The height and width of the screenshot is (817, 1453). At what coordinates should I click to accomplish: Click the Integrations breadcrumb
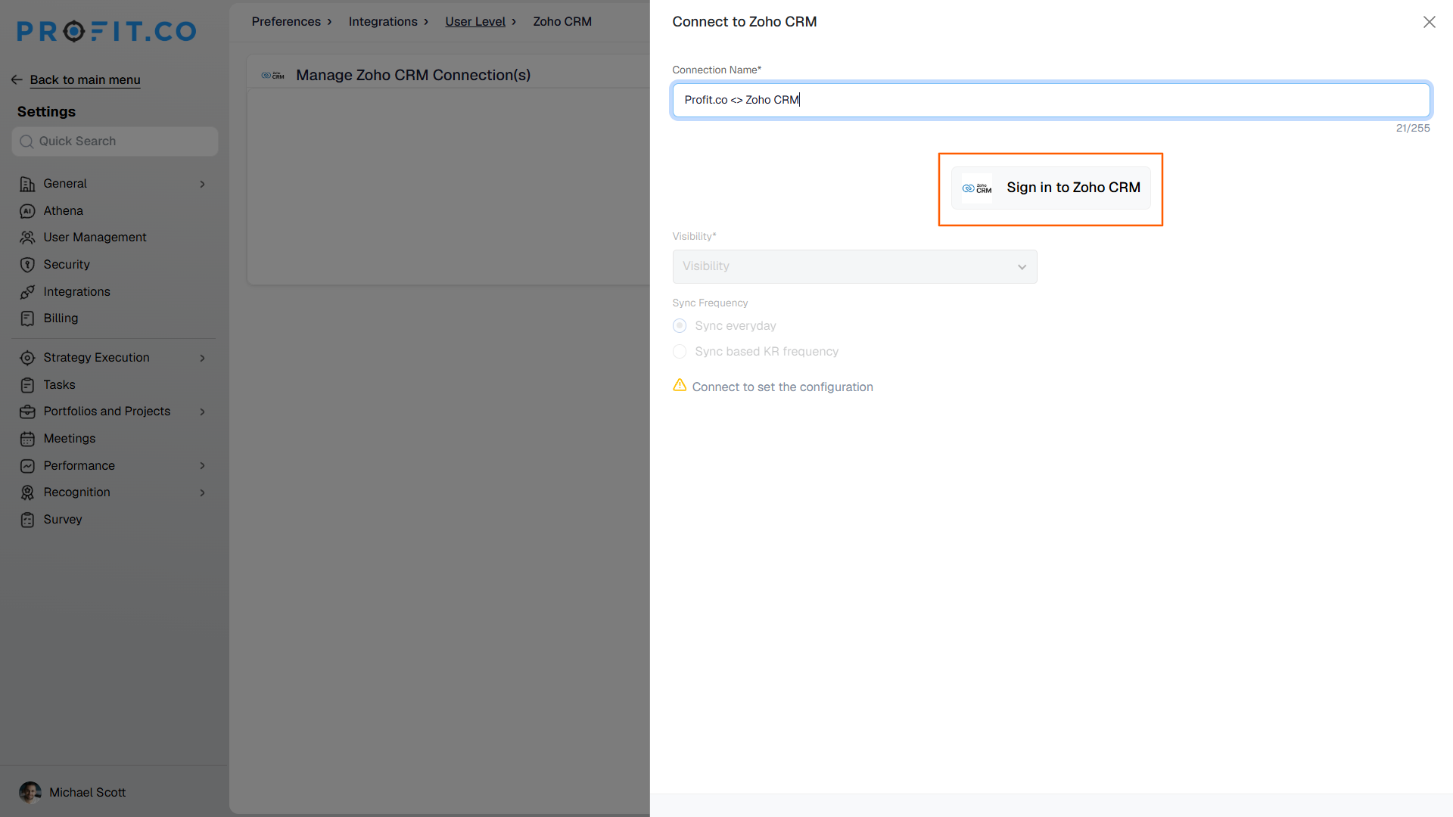pyautogui.click(x=383, y=21)
